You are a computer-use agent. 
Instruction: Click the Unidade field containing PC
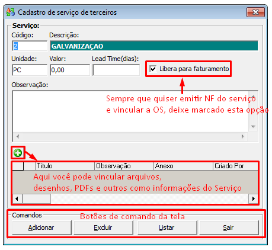tap(30, 70)
